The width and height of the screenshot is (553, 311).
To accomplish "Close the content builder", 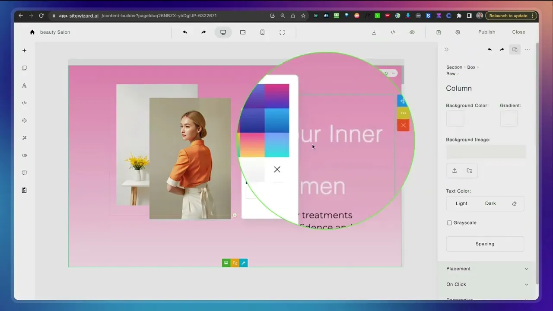I will coord(518,32).
